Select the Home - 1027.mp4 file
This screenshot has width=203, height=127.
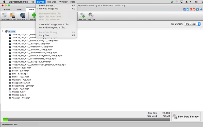coord(21,77)
